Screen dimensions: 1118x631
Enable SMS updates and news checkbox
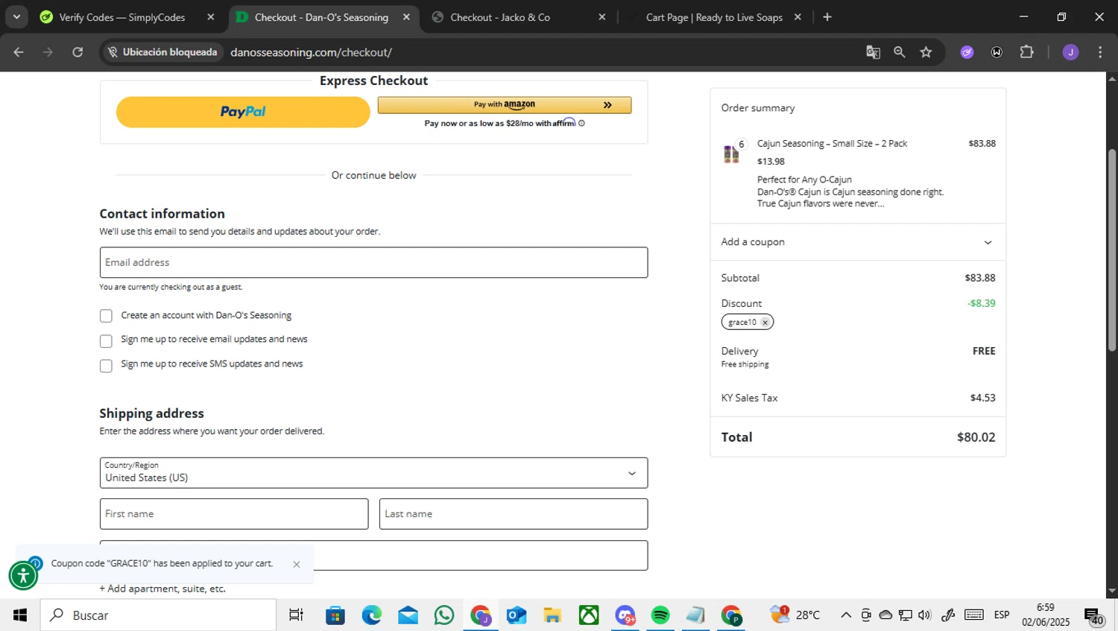(x=106, y=365)
